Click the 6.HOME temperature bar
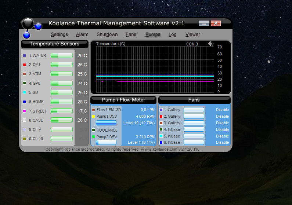 [62, 102]
